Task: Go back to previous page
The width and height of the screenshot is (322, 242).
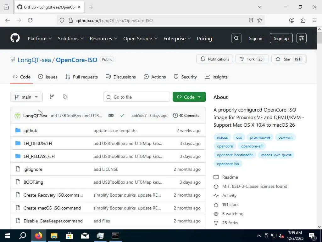Action: 8,20
